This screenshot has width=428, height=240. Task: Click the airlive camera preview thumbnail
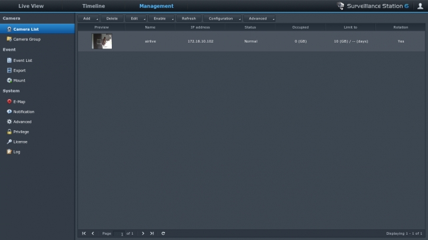(x=102, y=41)
